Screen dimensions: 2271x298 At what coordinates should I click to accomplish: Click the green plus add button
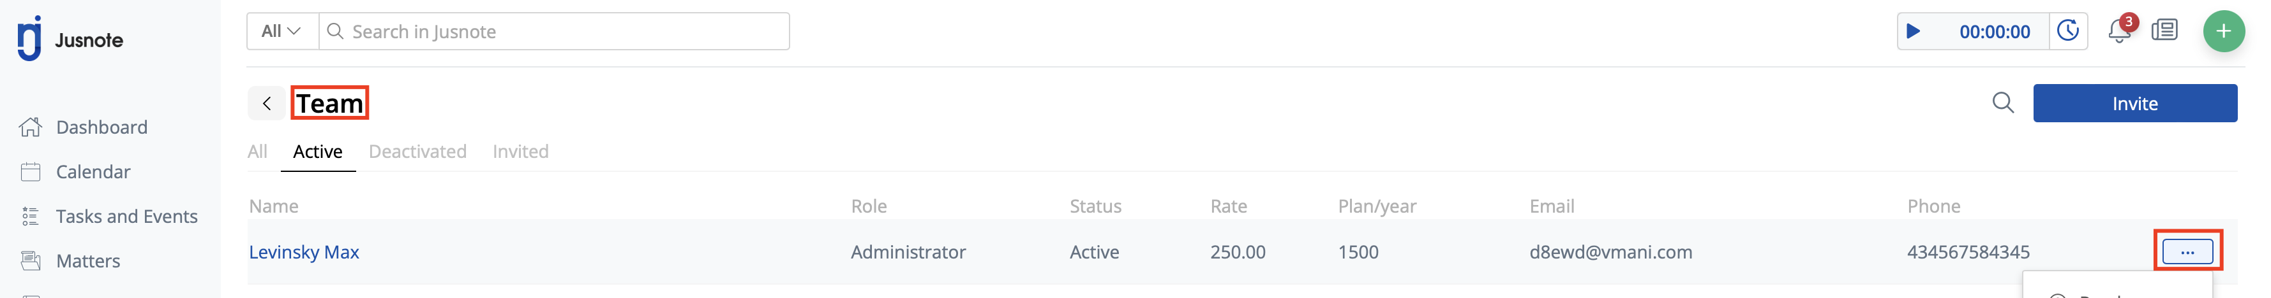point(2223,32)
